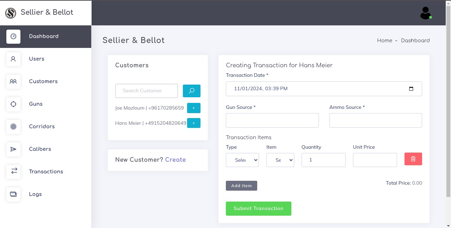Click the Create link for new customer
The image size is (451, 228).
(175, 160)
